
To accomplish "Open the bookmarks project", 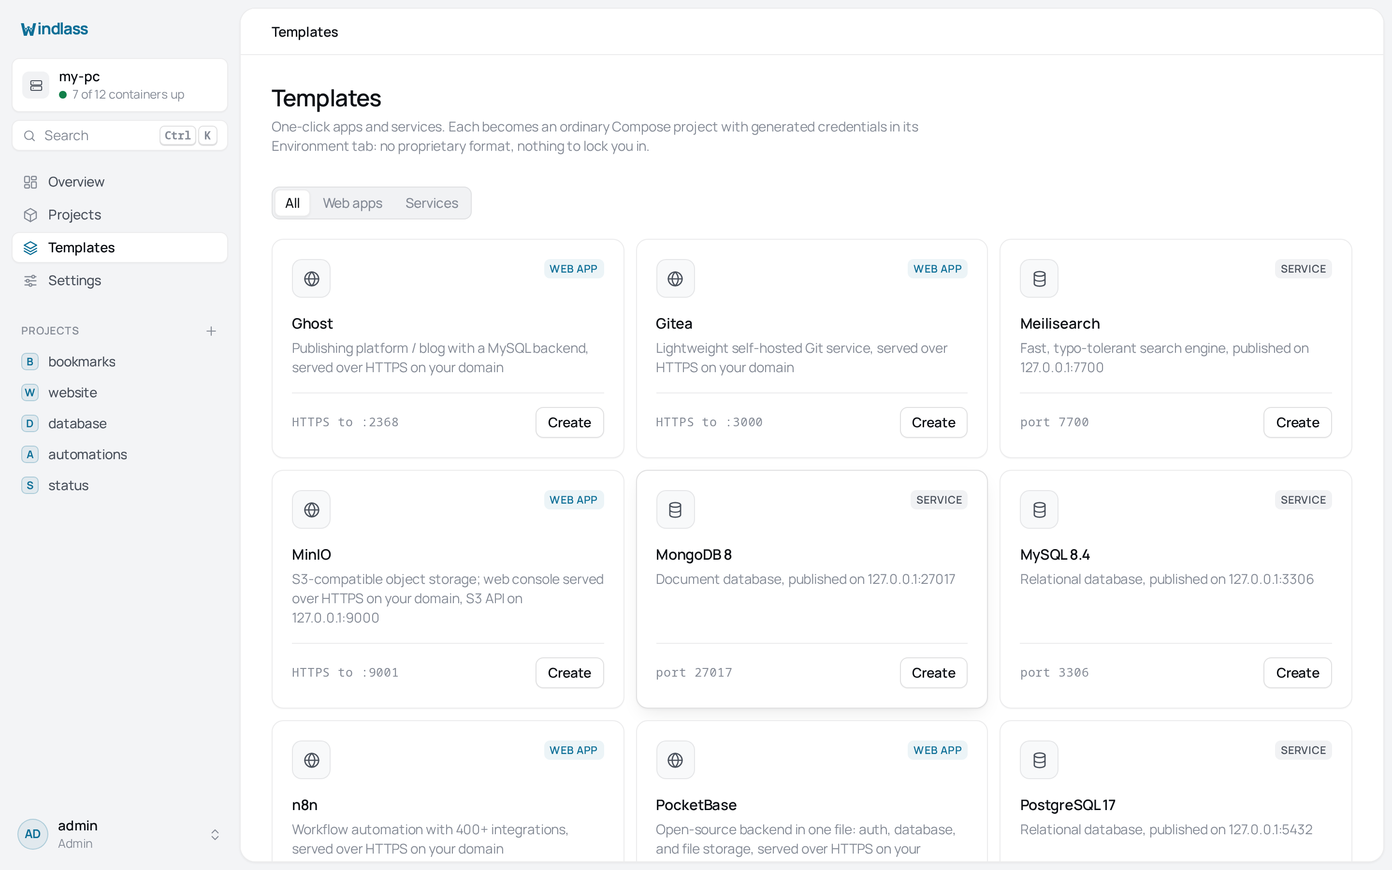I will click(x=120, y=362).
